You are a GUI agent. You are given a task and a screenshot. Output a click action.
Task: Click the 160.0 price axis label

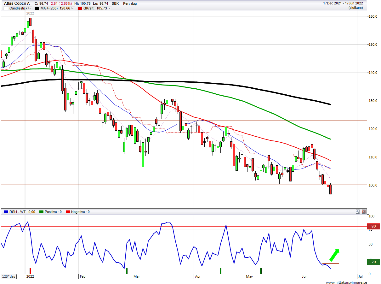(x=373, y=16)
